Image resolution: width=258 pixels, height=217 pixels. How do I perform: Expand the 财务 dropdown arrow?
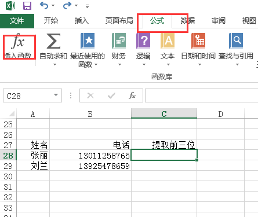tap(119, 64)
